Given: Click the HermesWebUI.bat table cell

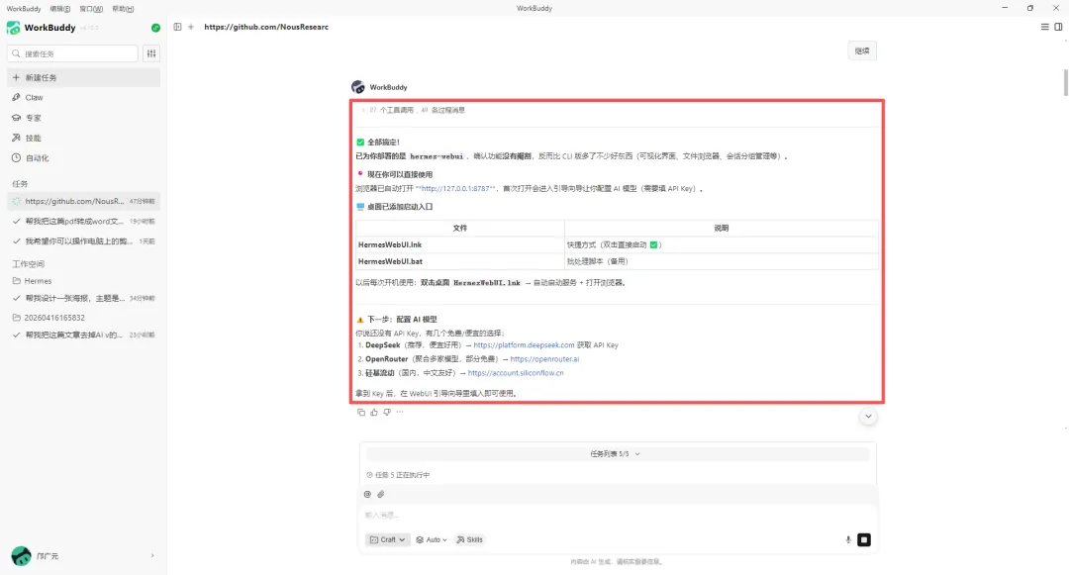Looking at the screenshot, I should click(460, 261).
